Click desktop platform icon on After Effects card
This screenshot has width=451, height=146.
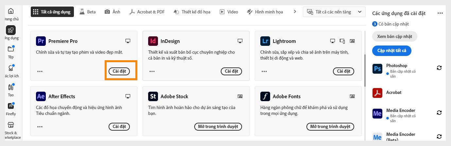coord(128,96)
